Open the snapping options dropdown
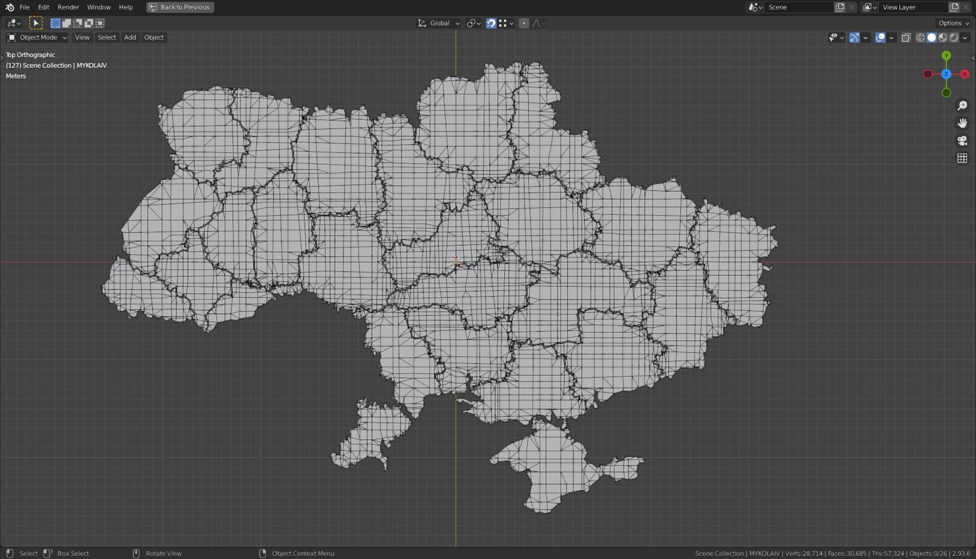Image resolution: width=976 pixels, height=559 pixels. click(x=506, y=23)
